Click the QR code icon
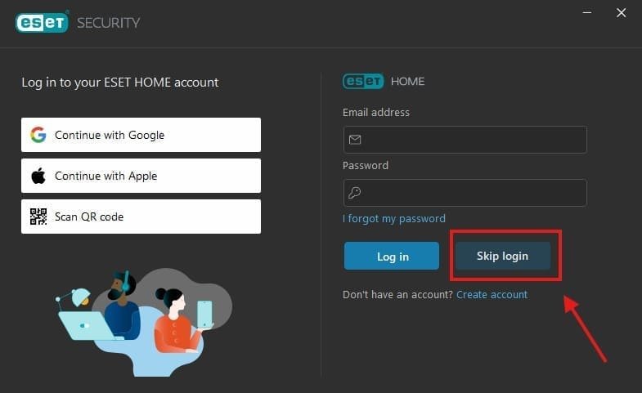642x393 pixels. tap(38, 217)
